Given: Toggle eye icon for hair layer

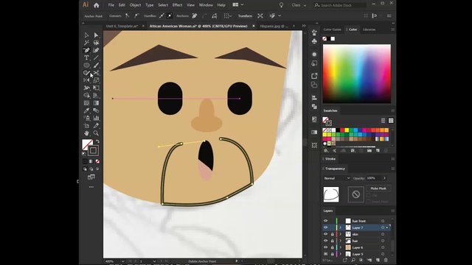Looking at the screenshot, I should point(325,241).
